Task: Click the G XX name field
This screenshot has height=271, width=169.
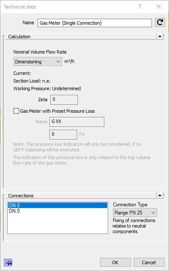Action: 77,122
